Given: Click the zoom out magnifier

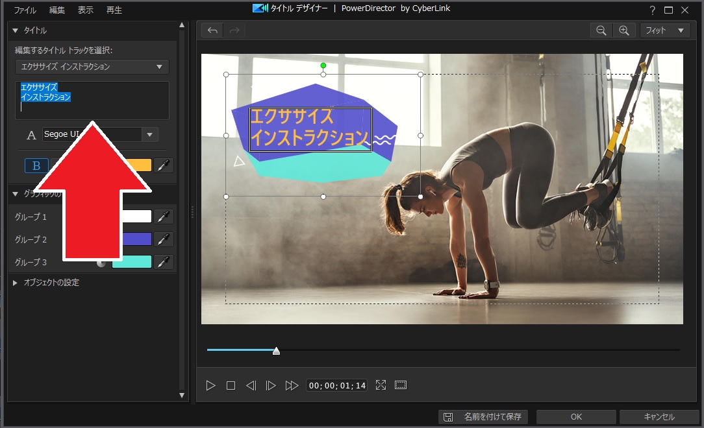Looking at the screenshot, I should [x=601, y=30].
